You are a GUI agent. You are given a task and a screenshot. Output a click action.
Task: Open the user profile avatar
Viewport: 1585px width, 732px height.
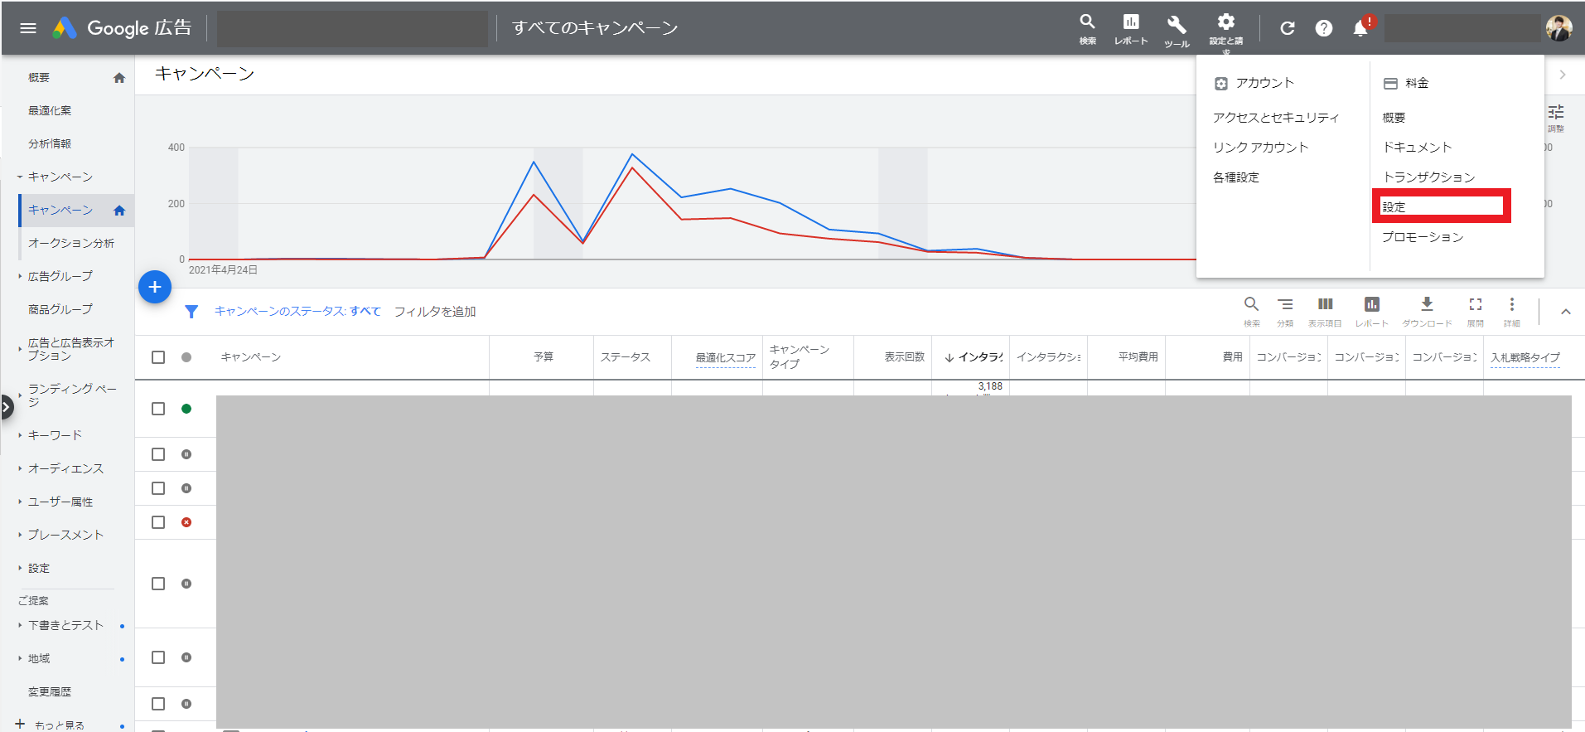(x=1559, y=28)
